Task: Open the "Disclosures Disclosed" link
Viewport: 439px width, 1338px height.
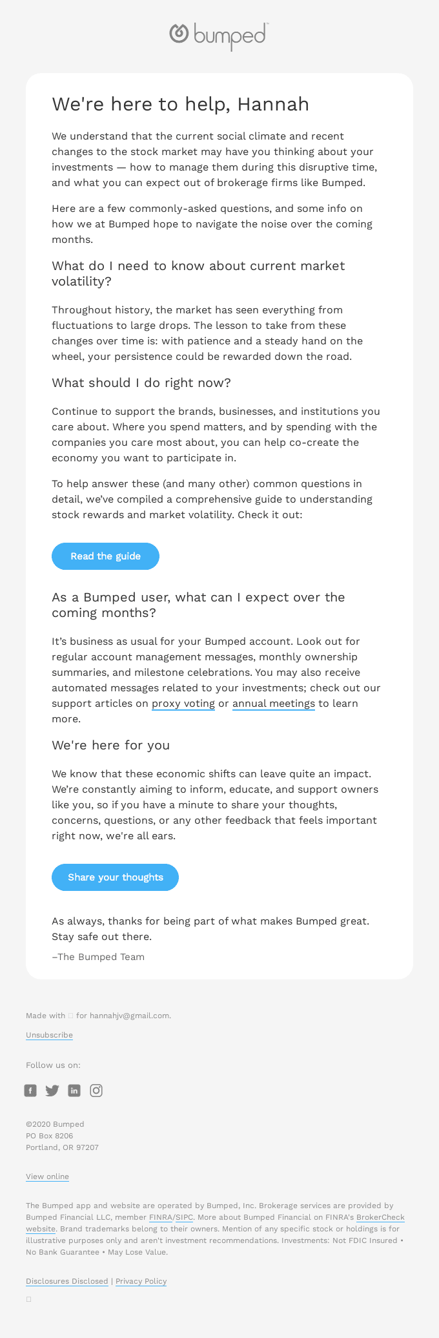Action: [66, 1281]
